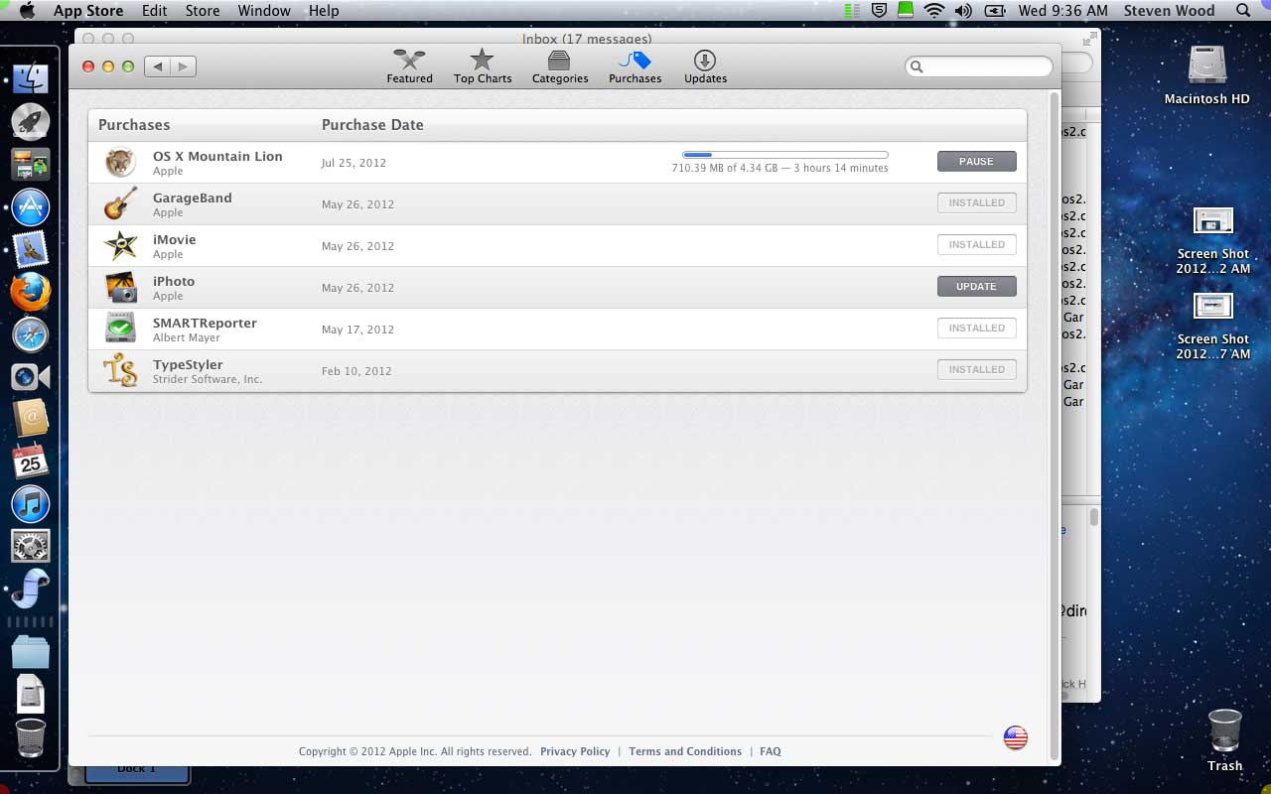Screen dimensions: 1271x794
Task: Open the Updates section
Action: click(705, 66)
